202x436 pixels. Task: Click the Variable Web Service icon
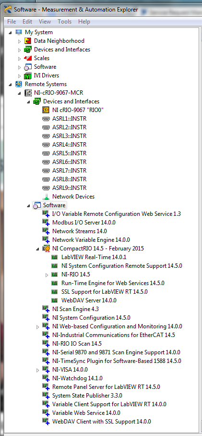tap(46, 412)
